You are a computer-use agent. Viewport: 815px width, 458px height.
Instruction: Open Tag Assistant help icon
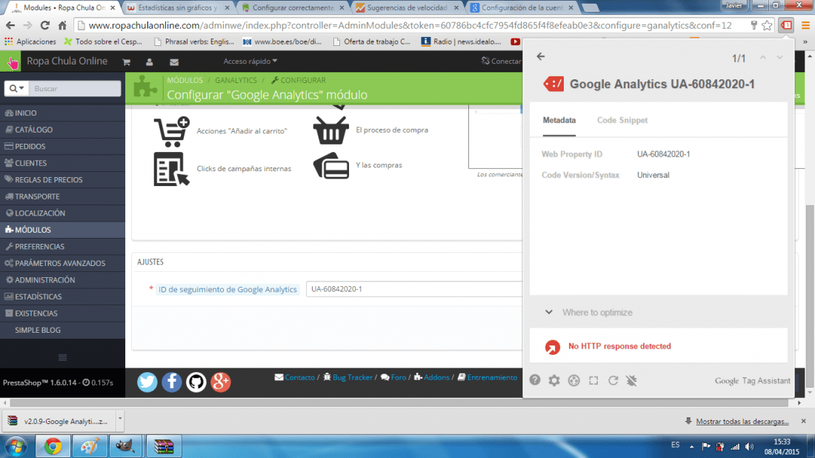(535, 380)
